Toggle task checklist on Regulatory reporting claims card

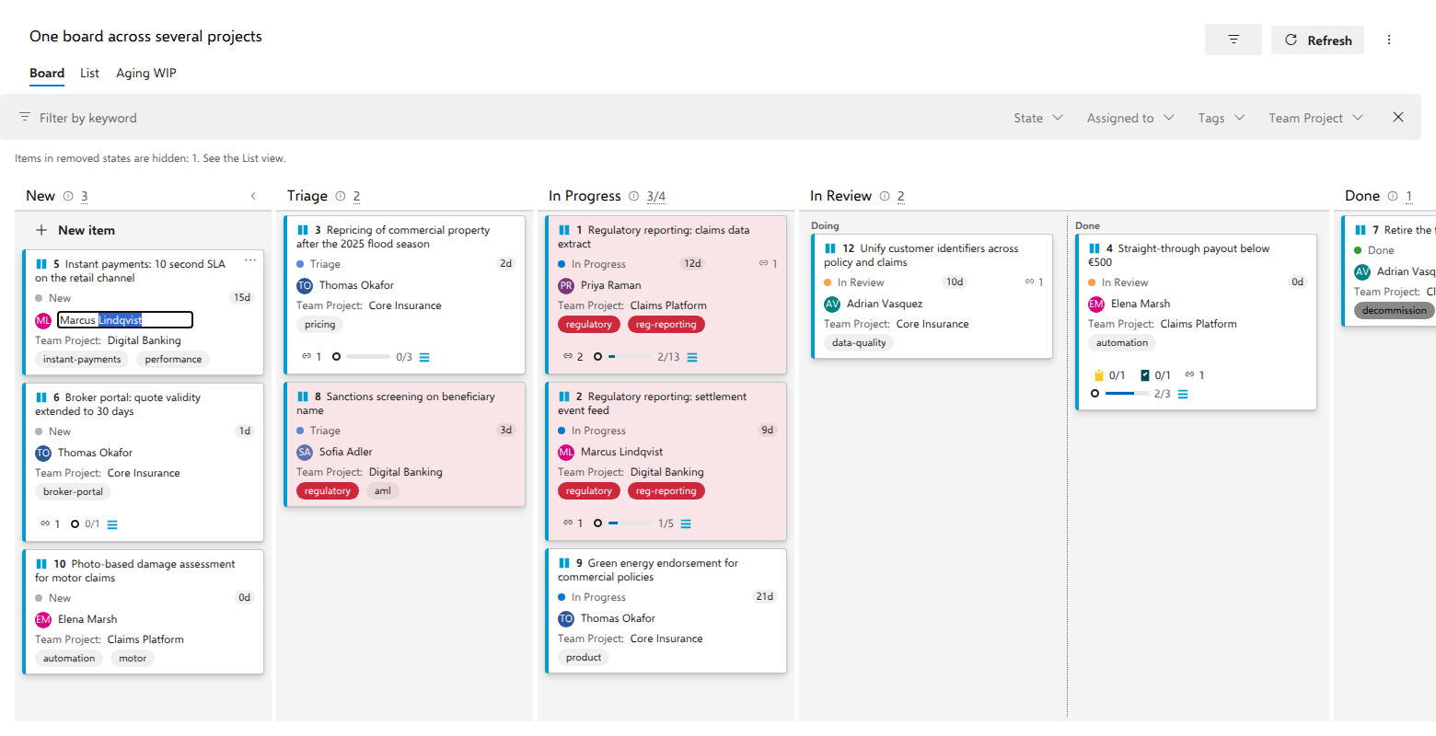(692, 357)
